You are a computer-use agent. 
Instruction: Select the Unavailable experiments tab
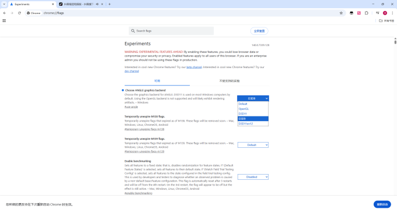pos(229,81)
